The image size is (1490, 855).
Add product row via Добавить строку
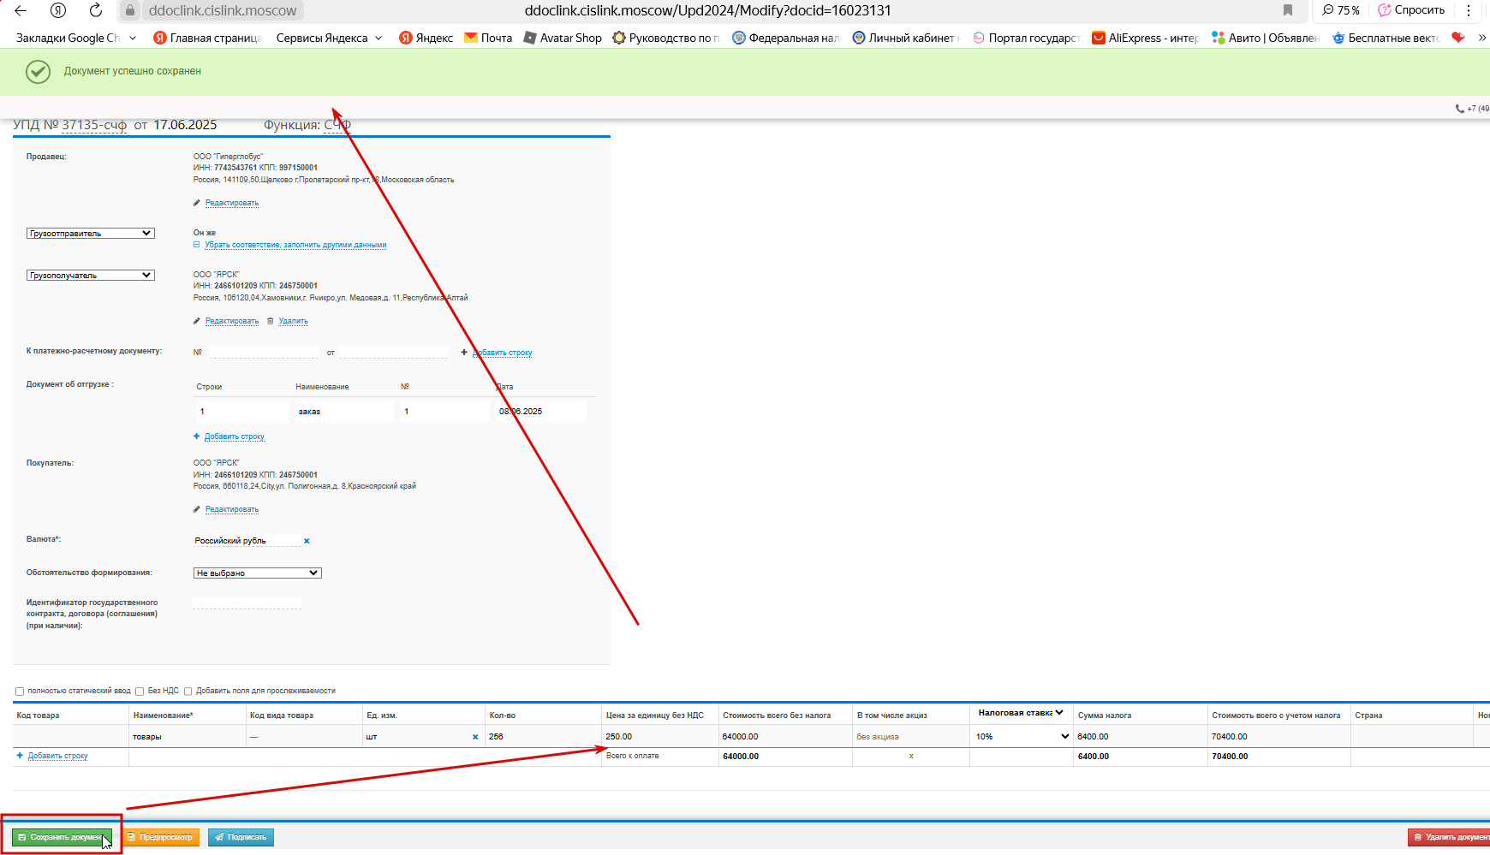57,756
